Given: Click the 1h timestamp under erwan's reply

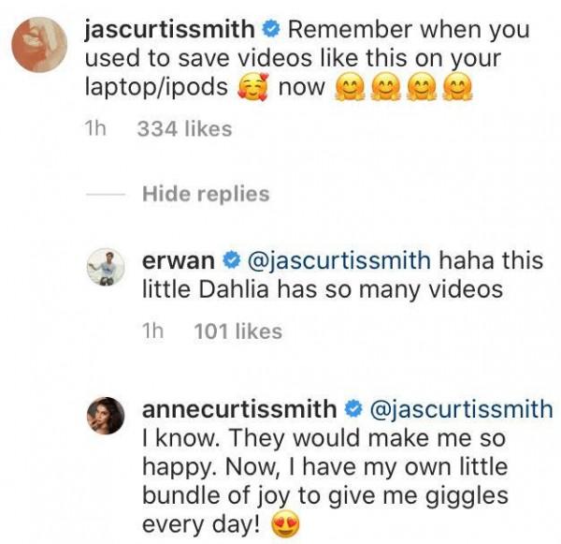Looking at the screenshot, I should [x=152, y=331].
